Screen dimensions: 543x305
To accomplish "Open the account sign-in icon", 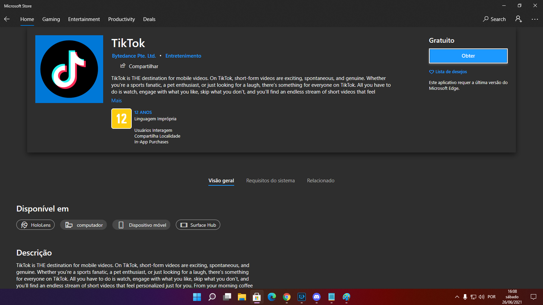I will [519, 19].
